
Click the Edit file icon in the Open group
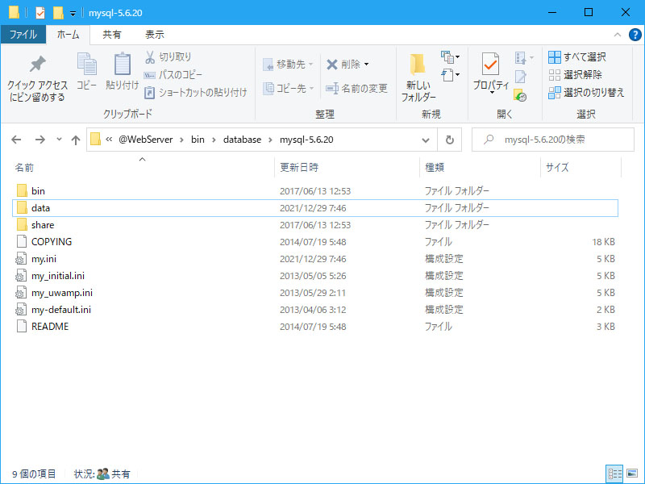[520, 76]
